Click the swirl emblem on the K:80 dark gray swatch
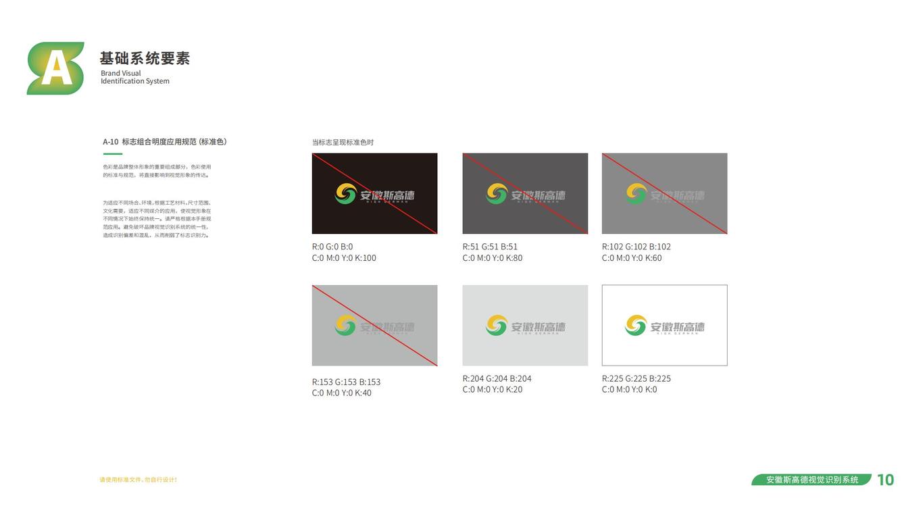This screenshot has height=519, width=923. 497,194
